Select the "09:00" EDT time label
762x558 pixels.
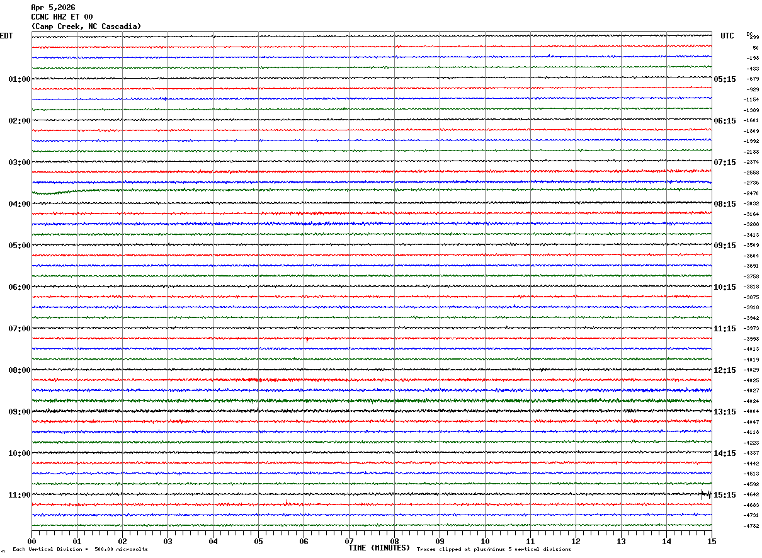pyautogui.click(x=20, y=412)
